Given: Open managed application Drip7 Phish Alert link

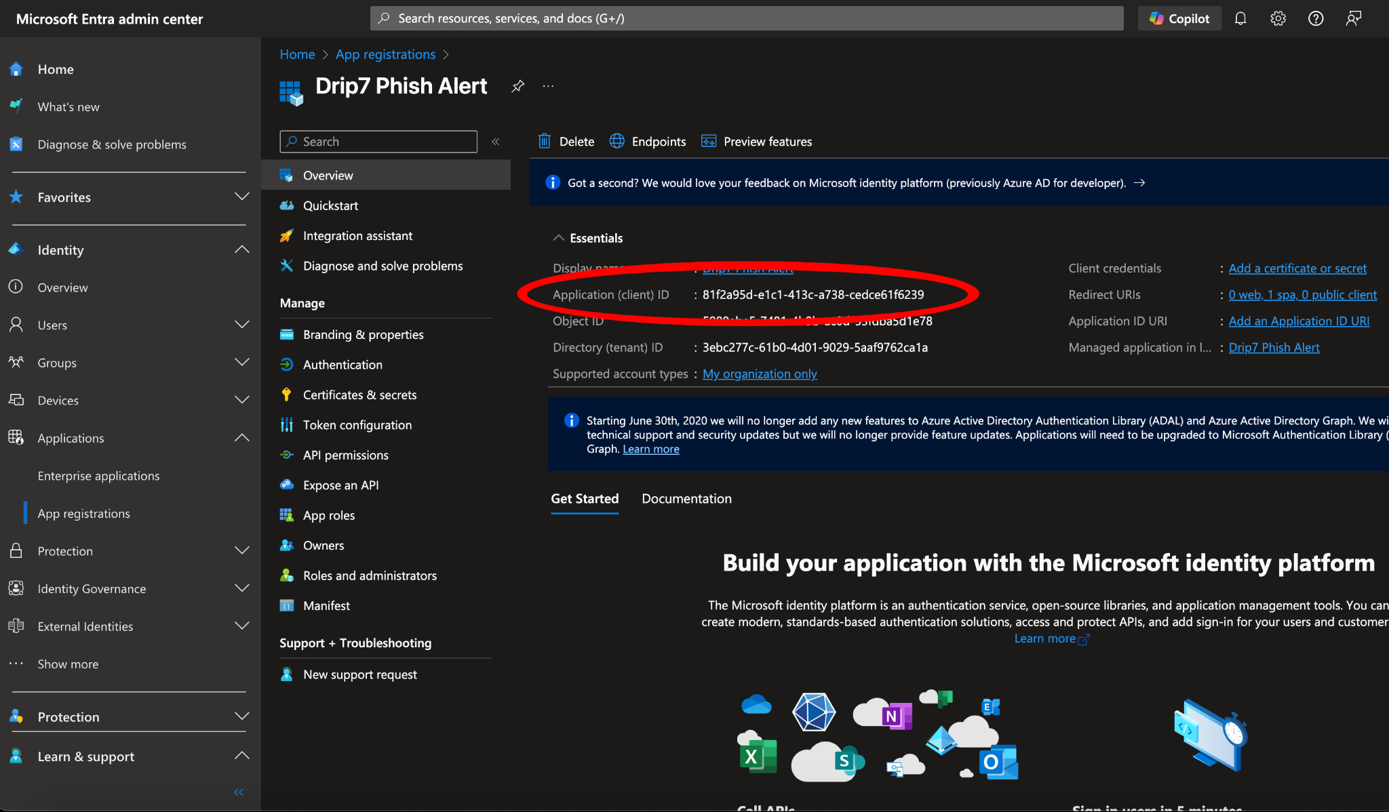Looking at the screenshot, I should coord(1274,348).
